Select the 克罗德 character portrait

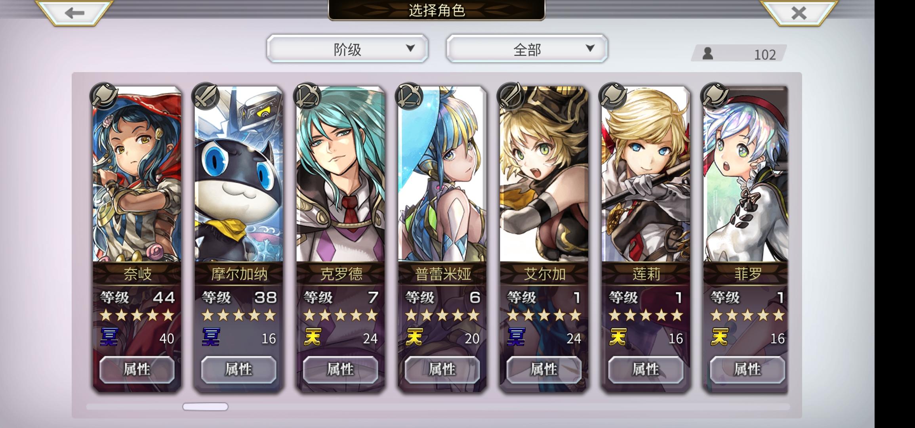[x=341, y=174]
